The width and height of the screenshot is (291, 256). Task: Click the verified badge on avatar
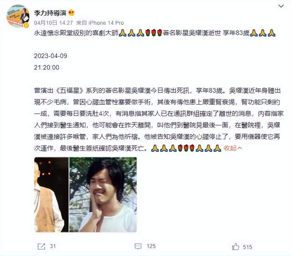26,25
